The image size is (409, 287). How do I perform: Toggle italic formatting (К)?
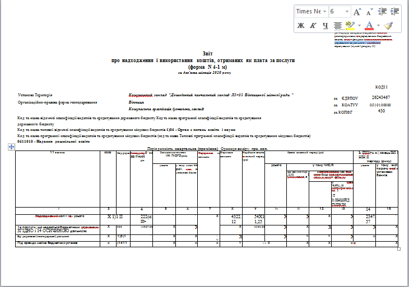[313, 25]
